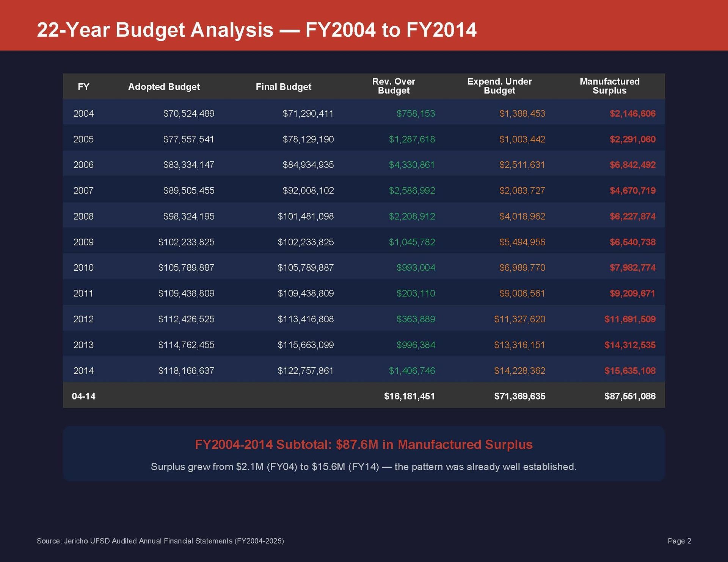Screen dimensions: 728x562
Task: Click the orange $14,228,362 expenditure value
Action: [519, 371]
